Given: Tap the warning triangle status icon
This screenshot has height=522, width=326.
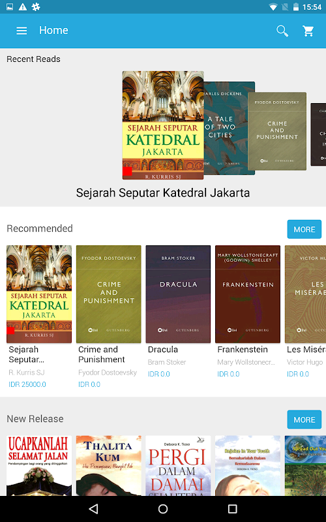Looking at the screenshot, I should tap(23, 7).
